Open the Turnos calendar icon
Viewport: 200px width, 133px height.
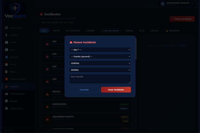point(7,64)
